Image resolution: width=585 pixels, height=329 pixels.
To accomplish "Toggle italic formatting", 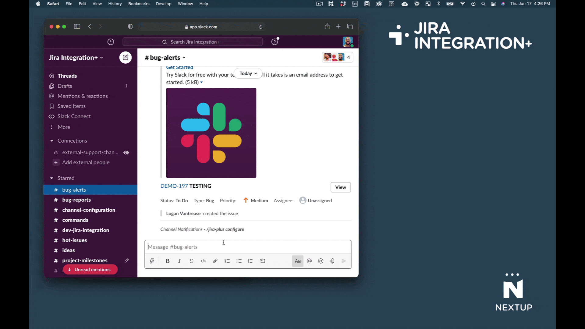I will [179, 261].
